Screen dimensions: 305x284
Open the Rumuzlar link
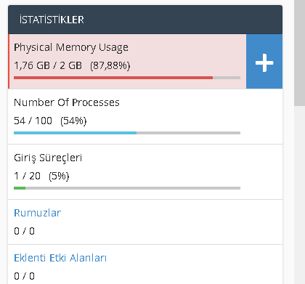click(37, 213)
